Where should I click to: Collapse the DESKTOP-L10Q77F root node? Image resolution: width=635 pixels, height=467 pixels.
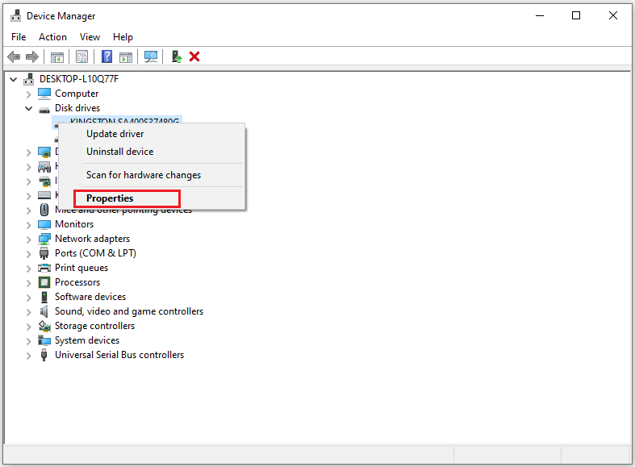(14, 79)
